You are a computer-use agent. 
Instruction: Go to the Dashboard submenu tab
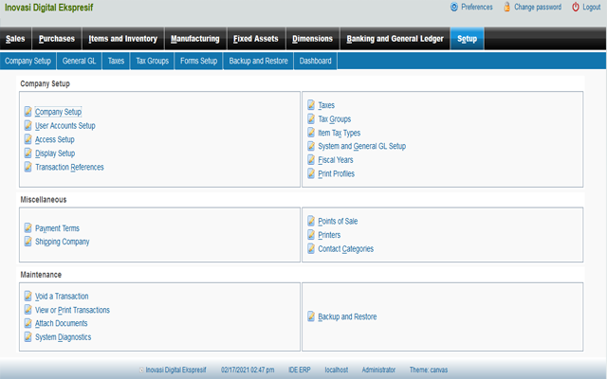[316, 61]
